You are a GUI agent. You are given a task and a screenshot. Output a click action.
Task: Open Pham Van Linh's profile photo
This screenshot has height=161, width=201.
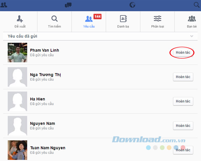click(x=18, y=53)
